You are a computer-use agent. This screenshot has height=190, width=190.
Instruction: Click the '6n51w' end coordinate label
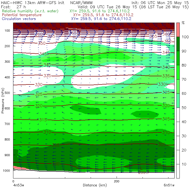pyautogui.click(x=169, y=185)
